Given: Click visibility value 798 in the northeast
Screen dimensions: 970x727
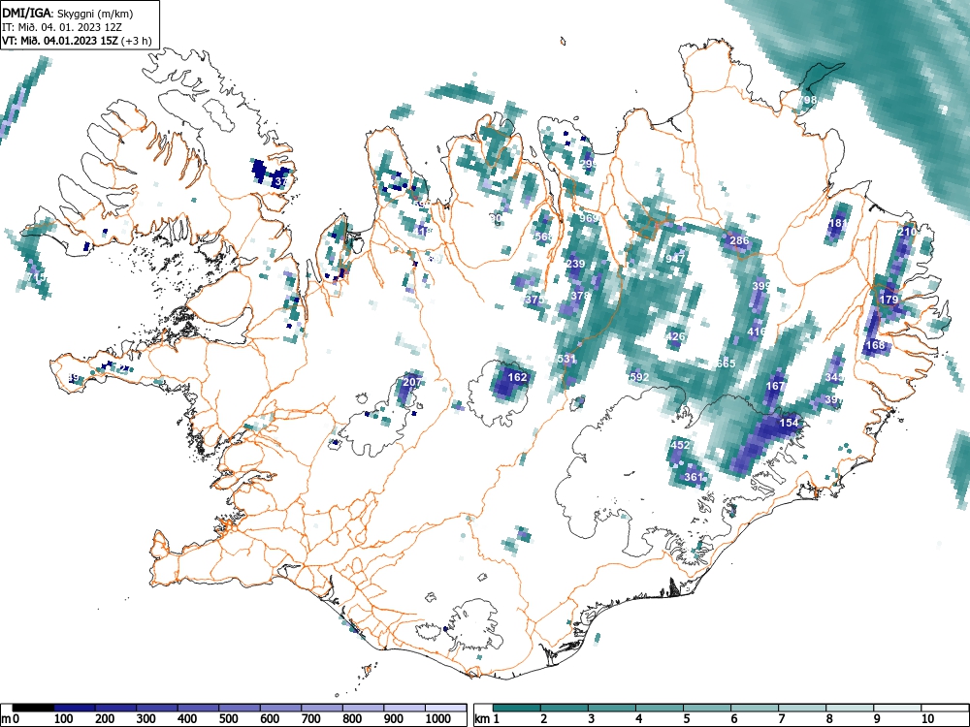Looking at the screenshot, I should [807, 100].
